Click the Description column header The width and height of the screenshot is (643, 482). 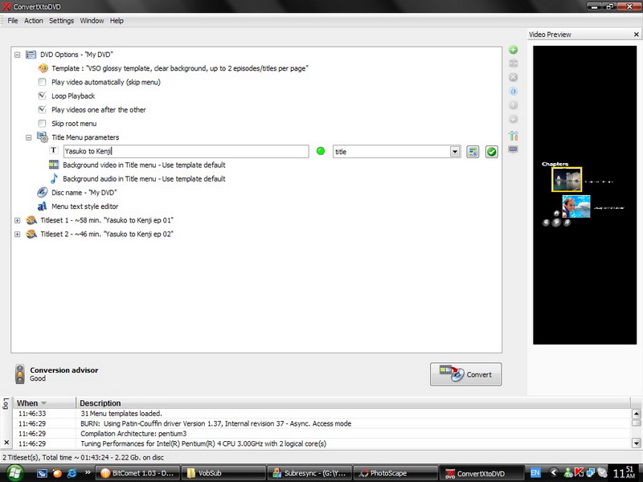click(353, 403)
